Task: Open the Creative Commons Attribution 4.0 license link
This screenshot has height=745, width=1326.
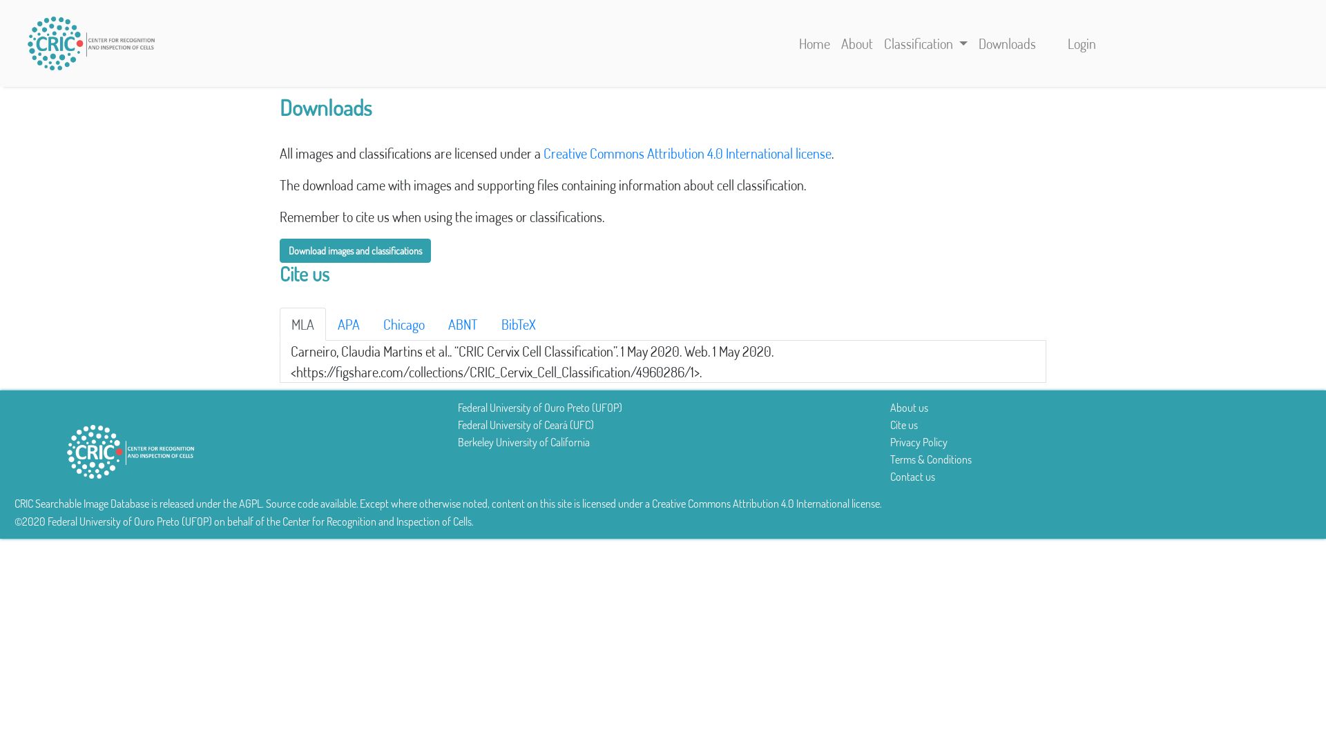Action: [687, 153]
